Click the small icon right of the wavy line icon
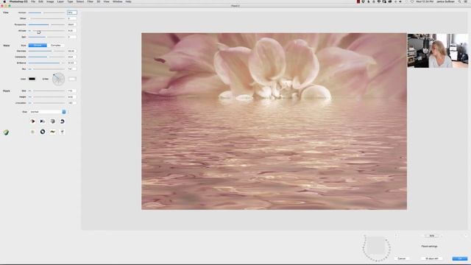This screenshot has width=471, height=265. tap(62, 132)
